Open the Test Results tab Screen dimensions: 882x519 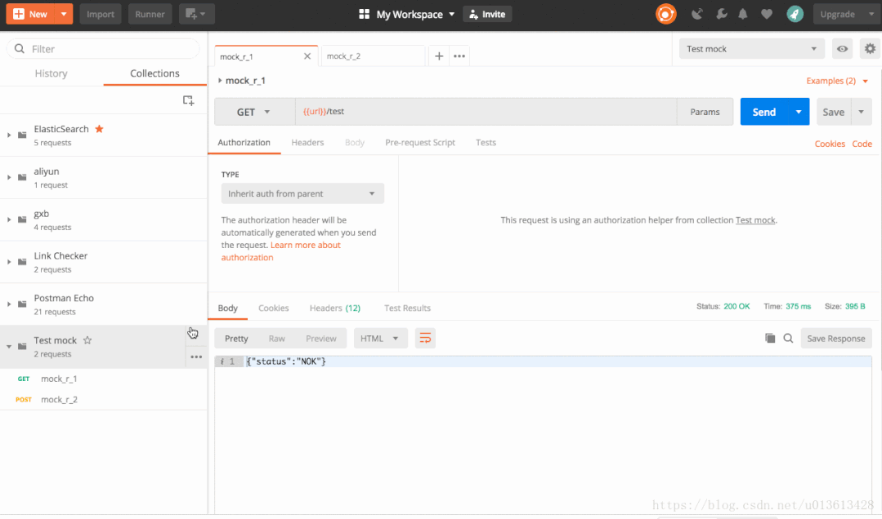[x=407, y=308]
